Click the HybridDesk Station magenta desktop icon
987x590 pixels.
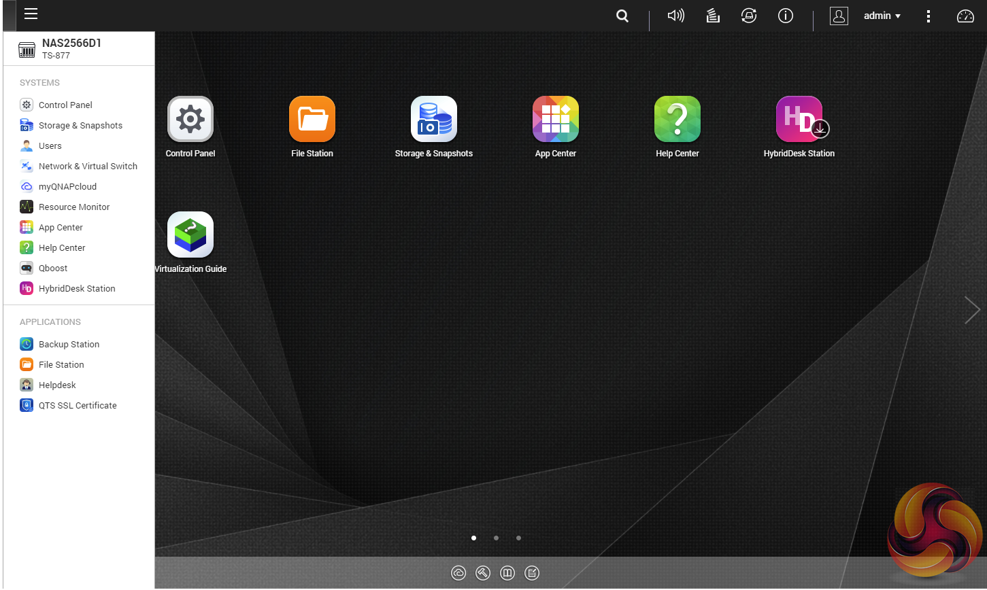point(799,119)
